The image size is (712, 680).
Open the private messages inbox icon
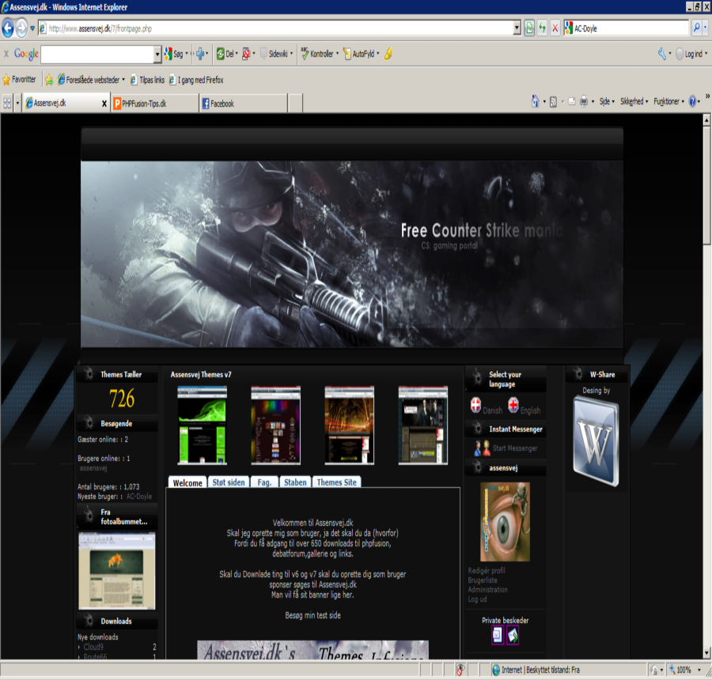point(498,635)
